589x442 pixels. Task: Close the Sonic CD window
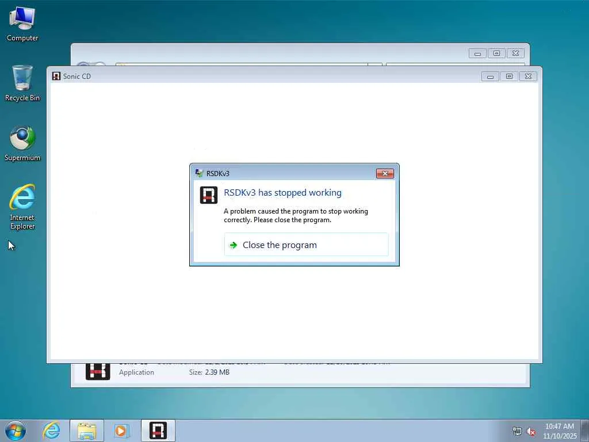[x=528, y=77]
